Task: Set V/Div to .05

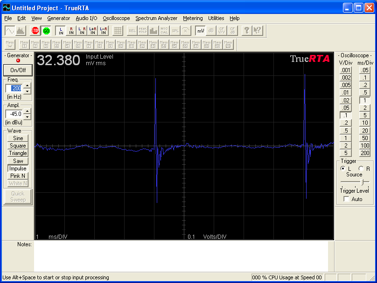Action: point(345,108)
